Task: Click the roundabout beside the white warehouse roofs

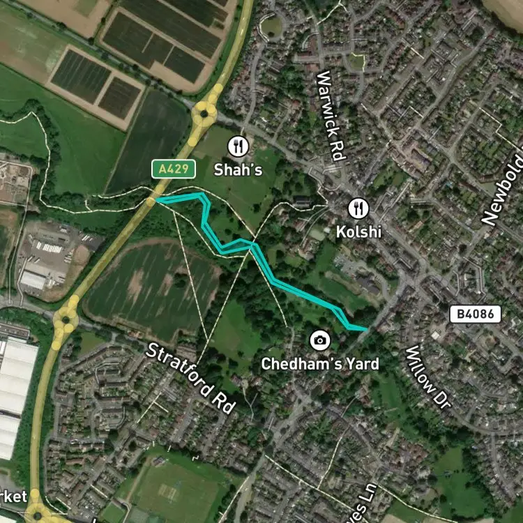Action: point(66,320)
